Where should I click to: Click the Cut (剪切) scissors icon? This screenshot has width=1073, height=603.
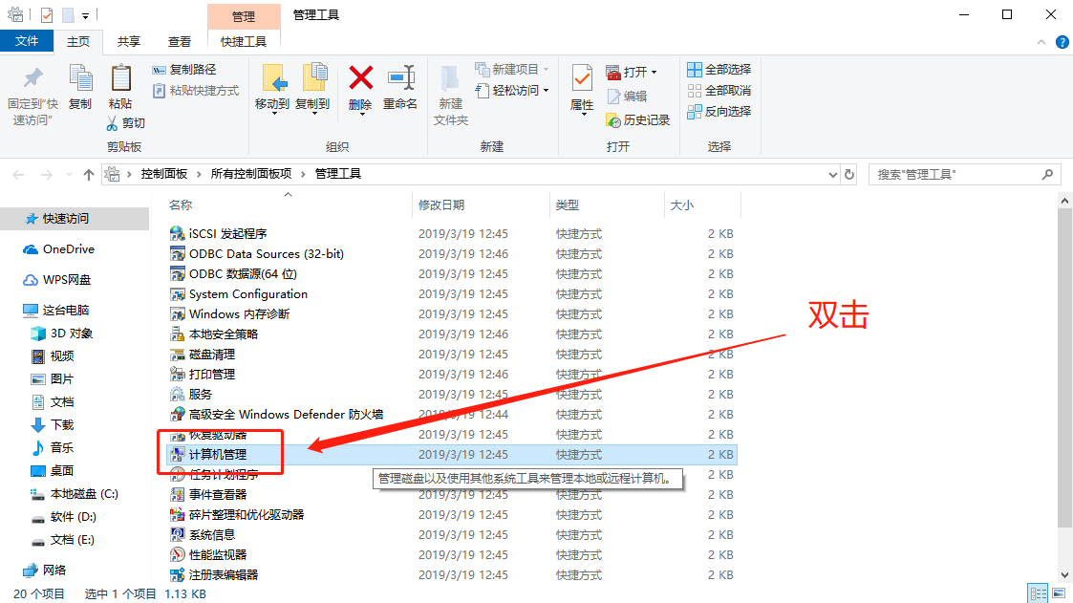point(113,123)
